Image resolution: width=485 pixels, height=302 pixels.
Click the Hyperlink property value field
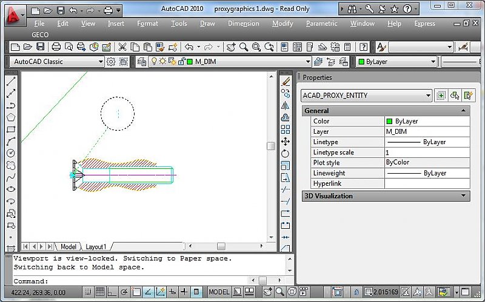click(x=427, y=183)
